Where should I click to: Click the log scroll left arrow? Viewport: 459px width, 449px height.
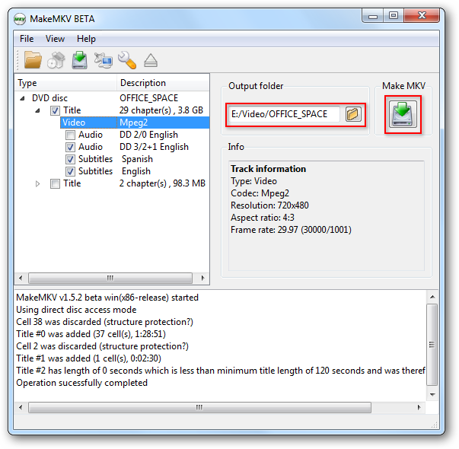(21, 407)
